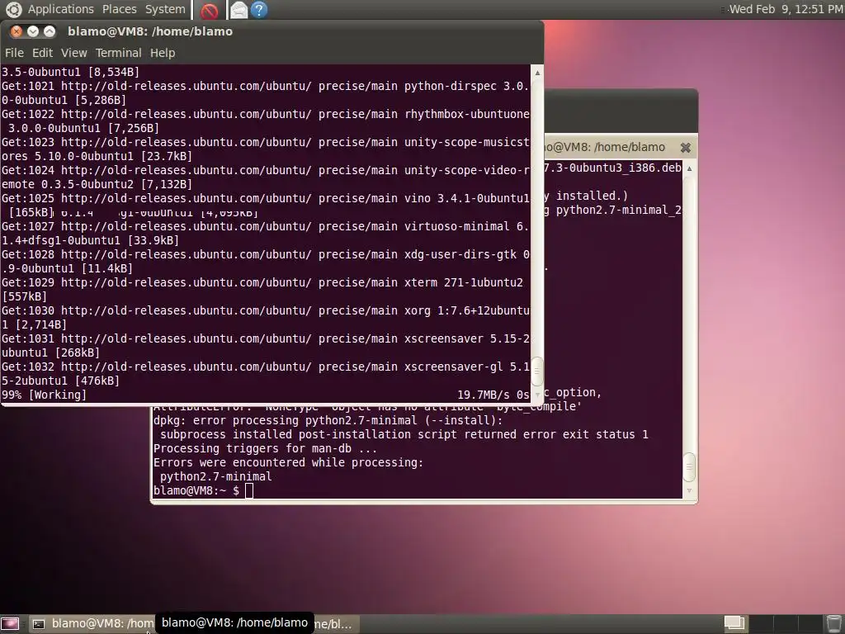Click the 'Get:1022' rhythmbox-ubuntuone line
The height and width of the screenshot is (634, 845).
click(x=265, y=114)
